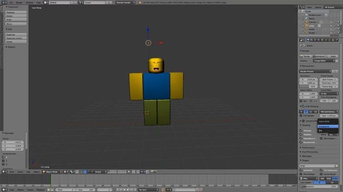Jump to the start frame in timeline
The height and width of the screenshot is (192, 343).
click(117, 190)
